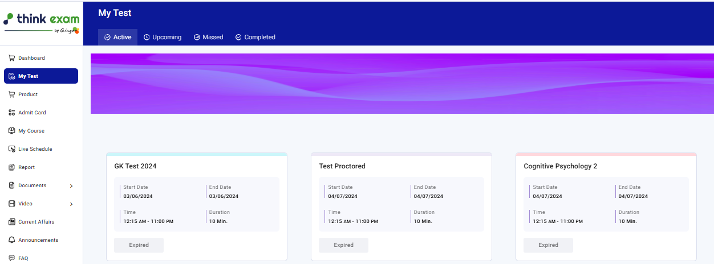Click the Dashboard cart icon in sidebar
The image size is (714, 264).
(12, 58)
